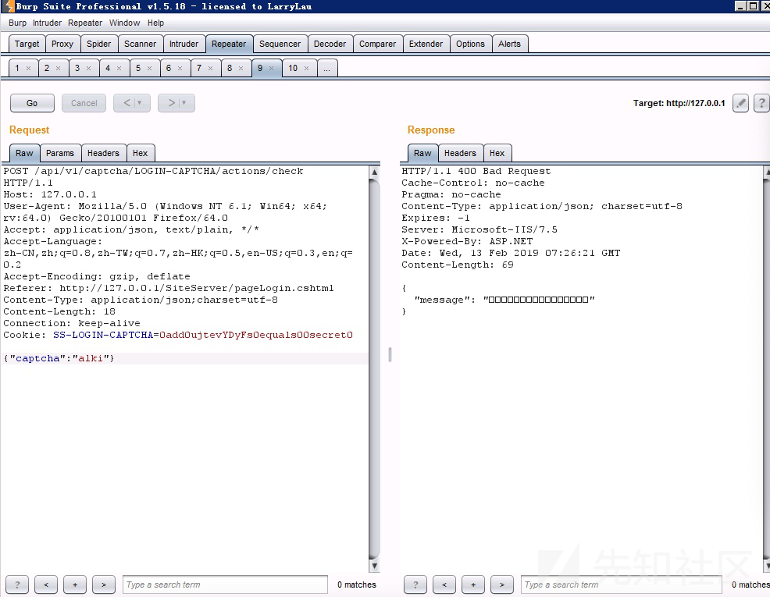Switch to the Alerts tab

click(509, 44)
